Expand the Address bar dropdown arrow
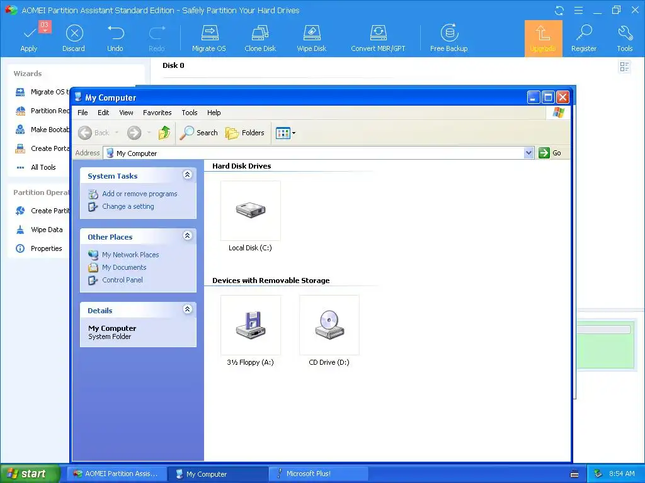The width and height of the screenshot is (645, 483). [528, 153]
